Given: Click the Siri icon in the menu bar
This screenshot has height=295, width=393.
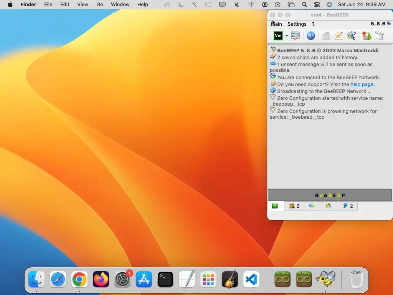Looking at the screenshot, I should coord(329,5).
